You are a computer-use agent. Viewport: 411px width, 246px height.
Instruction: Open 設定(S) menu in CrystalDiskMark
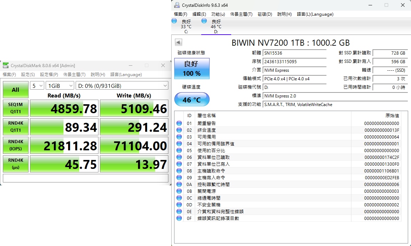click(28, 75)
